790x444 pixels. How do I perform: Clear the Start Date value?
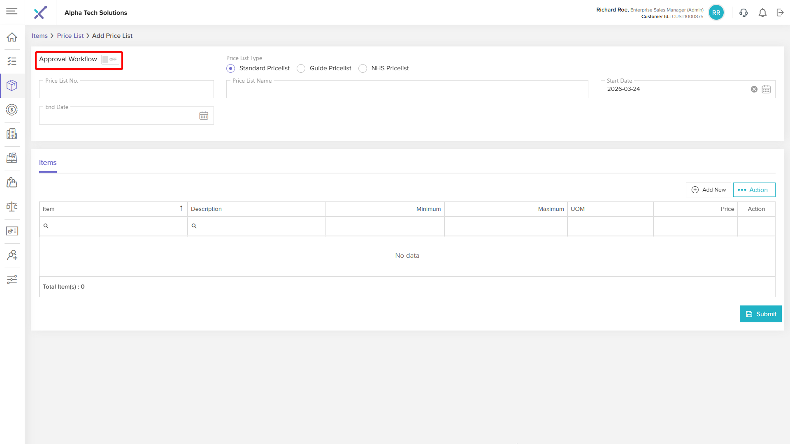coord(754,89)
